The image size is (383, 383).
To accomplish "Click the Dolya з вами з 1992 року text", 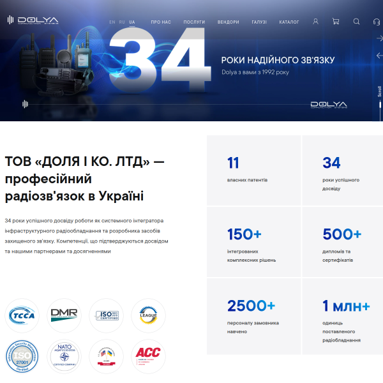I will pos(255,72).
